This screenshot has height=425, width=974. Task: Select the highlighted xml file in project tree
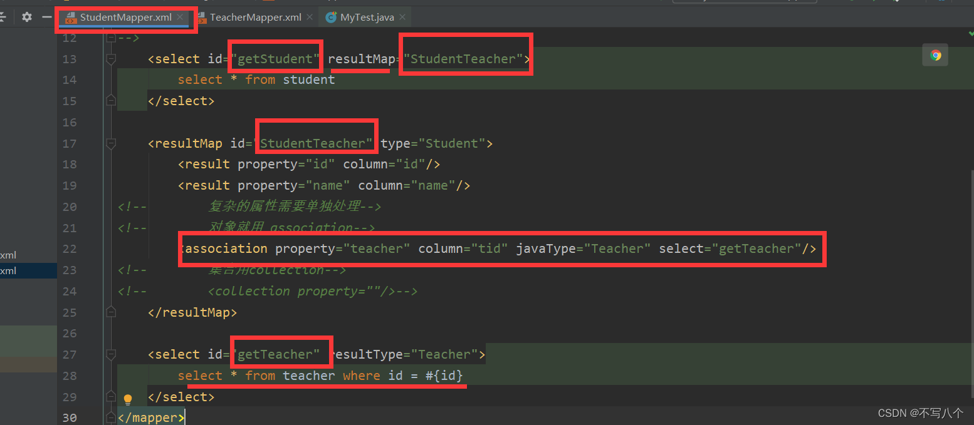[28, 270]
